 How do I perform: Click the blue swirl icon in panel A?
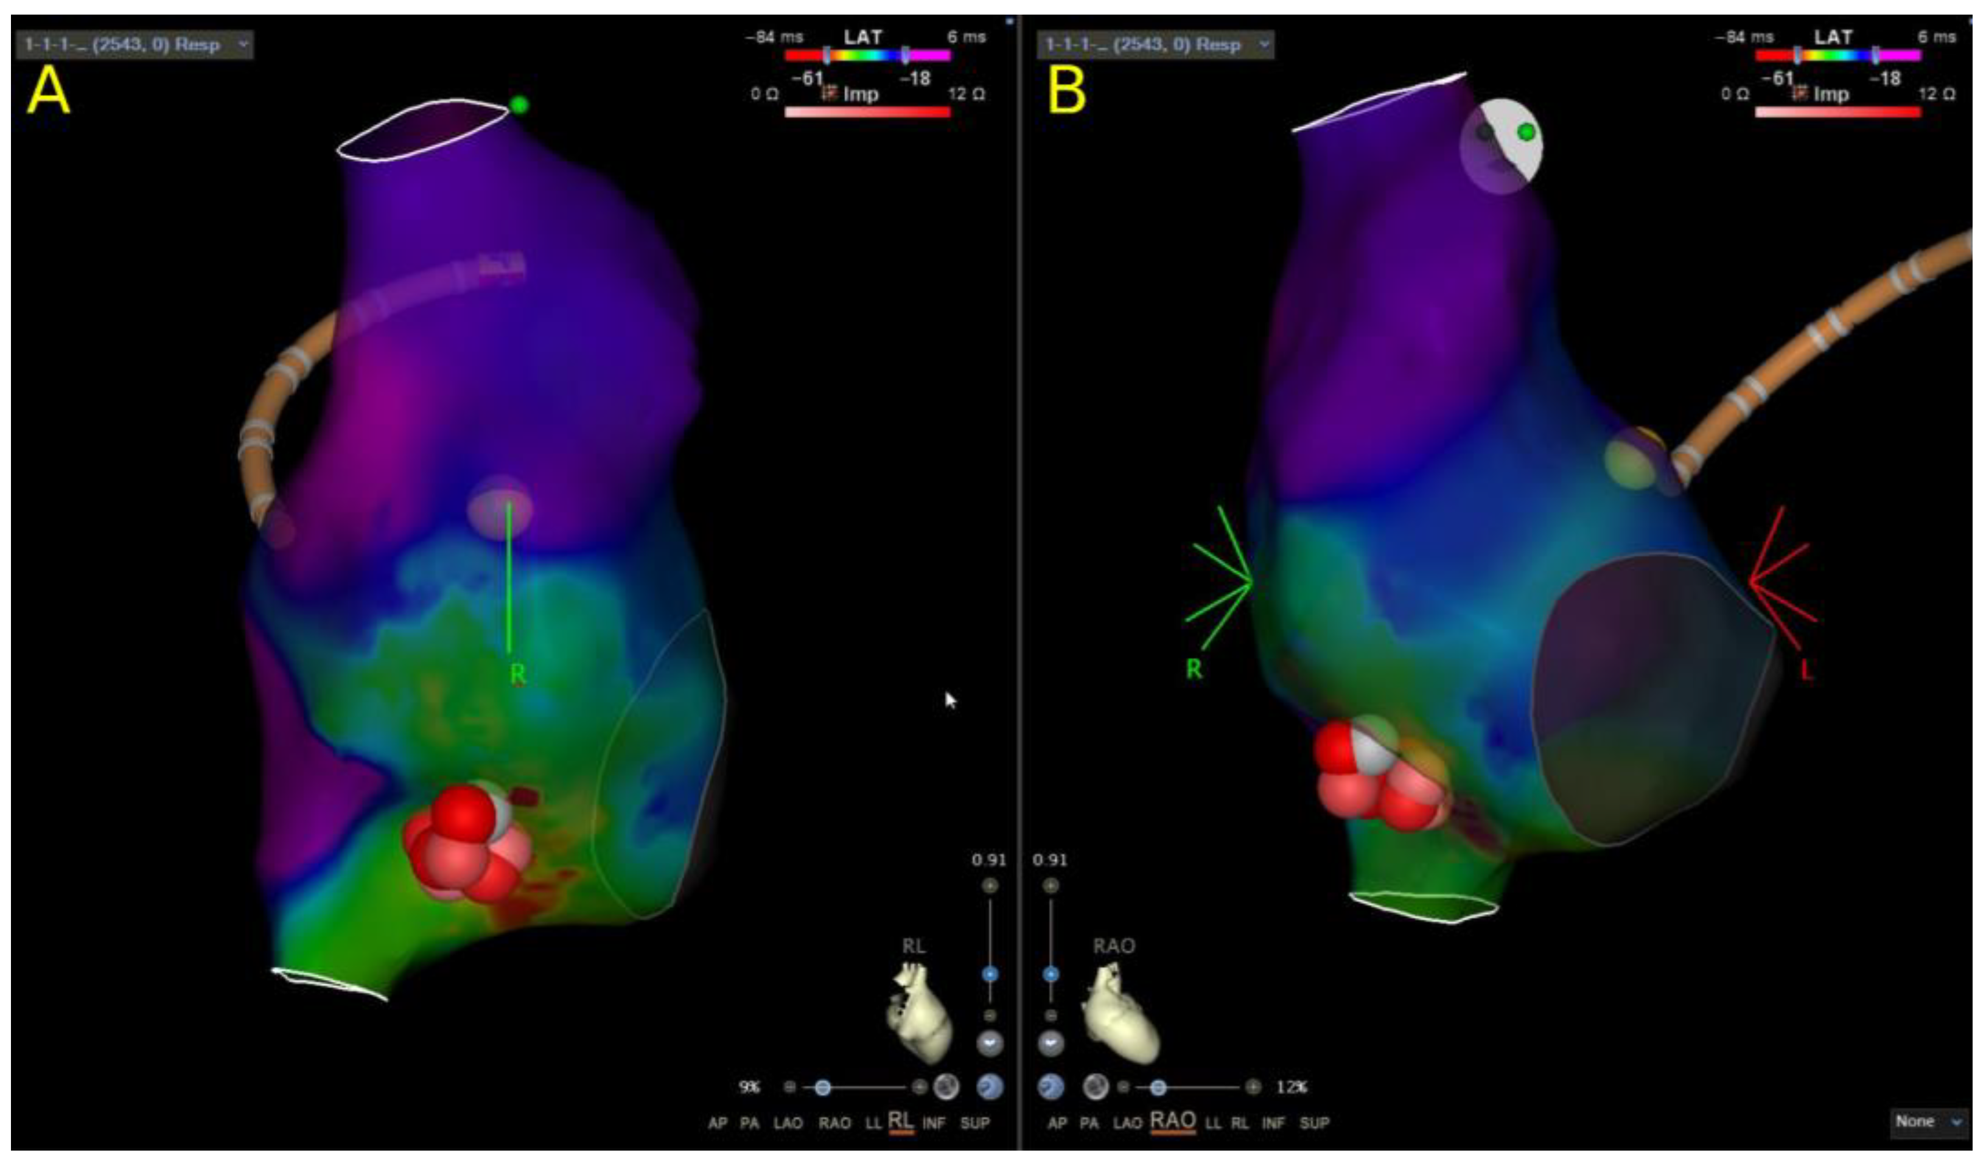coord(990,1087)
